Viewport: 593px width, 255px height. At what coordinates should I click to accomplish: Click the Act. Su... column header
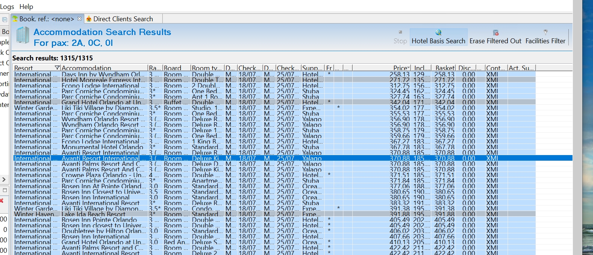tap(522, 68)
